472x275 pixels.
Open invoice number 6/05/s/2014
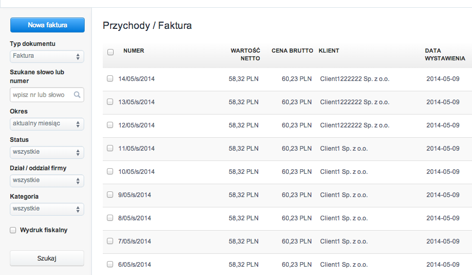135,265
